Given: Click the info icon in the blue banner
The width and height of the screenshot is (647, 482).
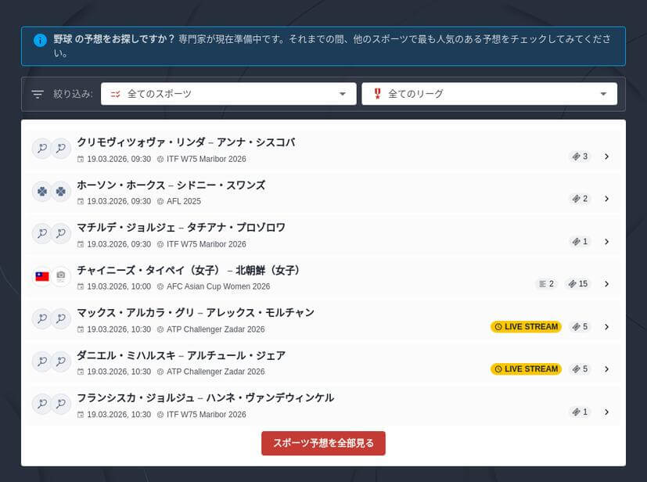Looking at the screenshot, I should 39,41.
